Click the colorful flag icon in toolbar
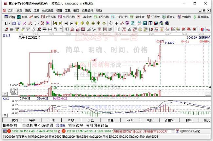The image size is (213, 141). pos(48,23)
